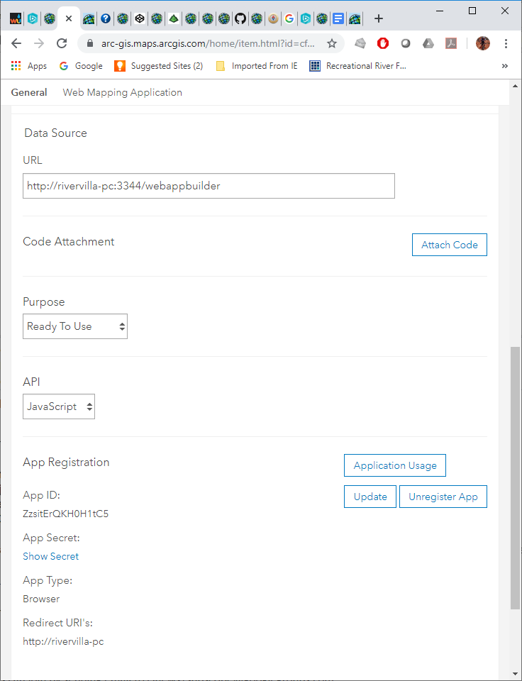Bookmark this page with the star icon
The image size is (522, 681).
click(x=331, y=43)
